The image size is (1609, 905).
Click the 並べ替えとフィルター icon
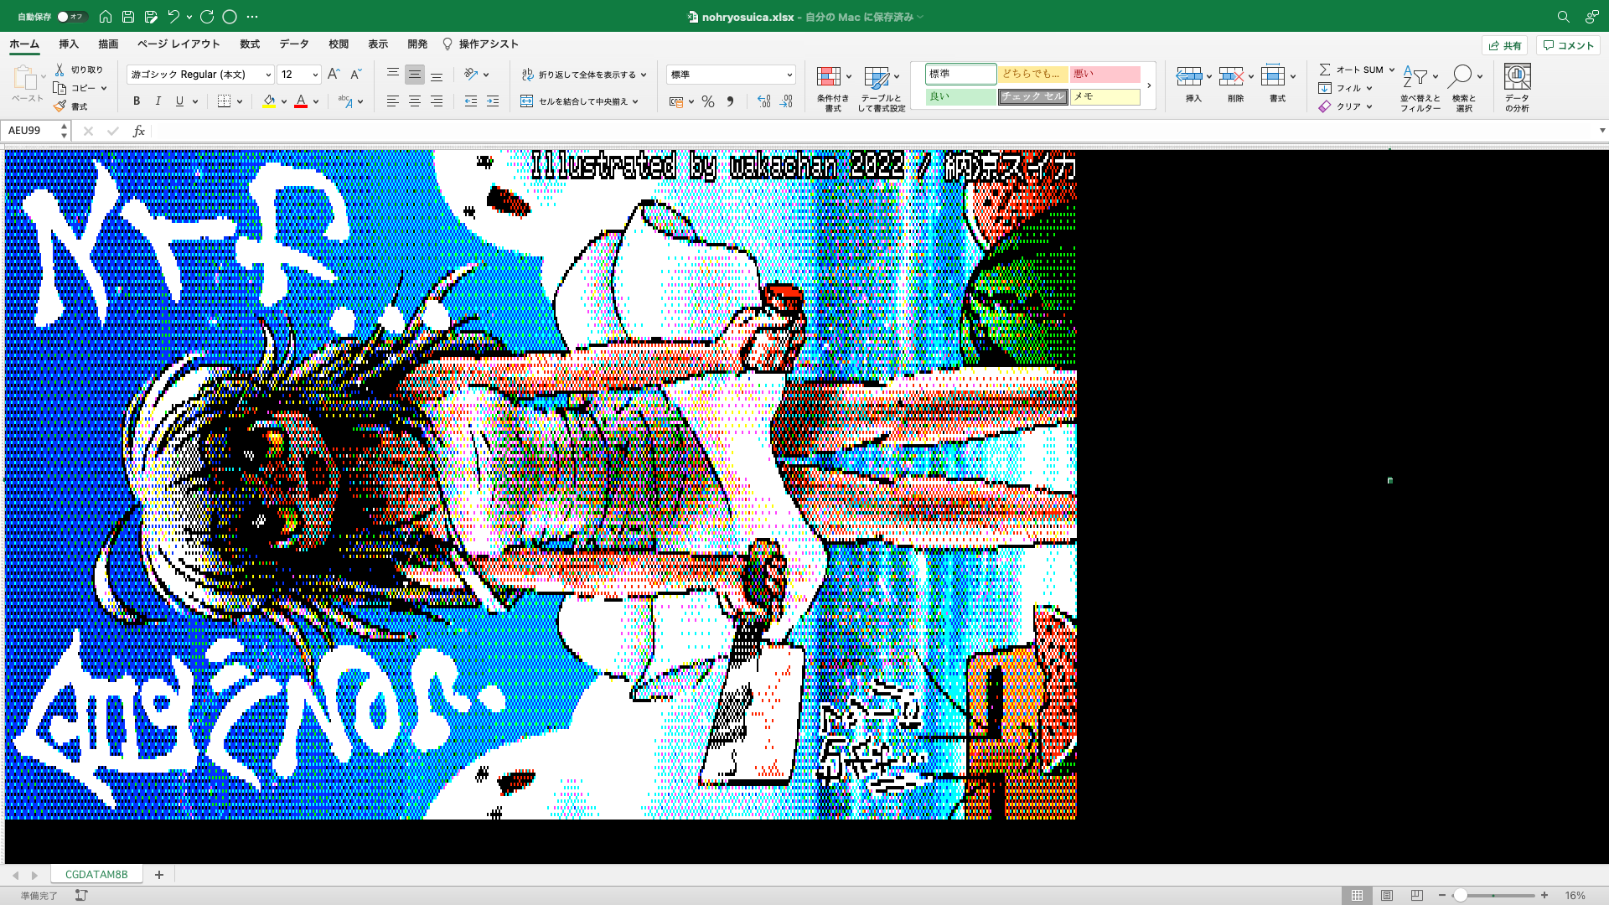(1415, 77)
